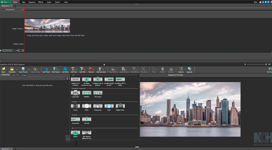This screenshot has width=272, height=150.
Task: Expand the Add Title dropdown arrow
Action: (x=85, y=69)
